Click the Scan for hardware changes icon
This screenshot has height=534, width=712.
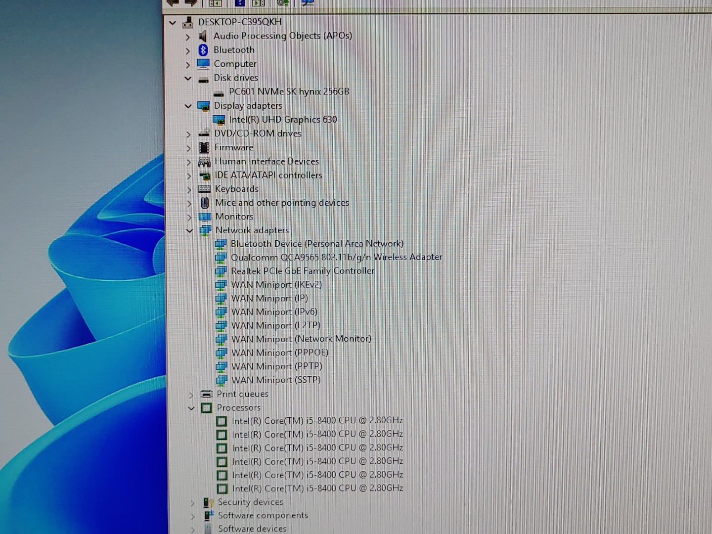click(x=283, y=3)
